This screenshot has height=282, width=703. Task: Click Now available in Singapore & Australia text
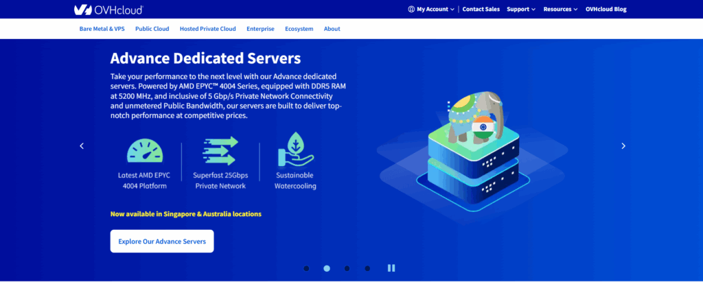tap(185, 214)
